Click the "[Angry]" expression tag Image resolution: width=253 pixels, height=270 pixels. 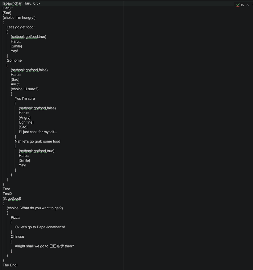coord(24,117)
